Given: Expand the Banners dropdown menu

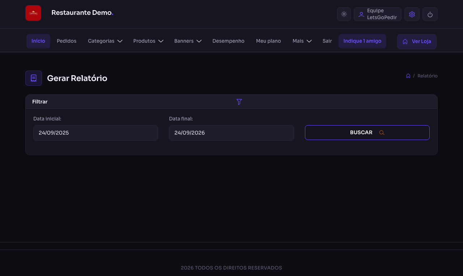Looking at the screenshot, I should pos(188,41).
